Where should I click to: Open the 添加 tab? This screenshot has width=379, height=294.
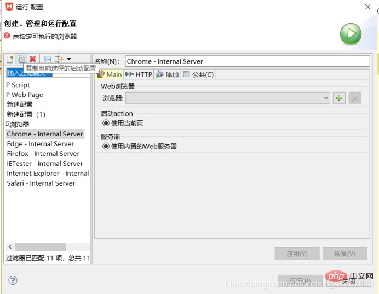point(167,74)
